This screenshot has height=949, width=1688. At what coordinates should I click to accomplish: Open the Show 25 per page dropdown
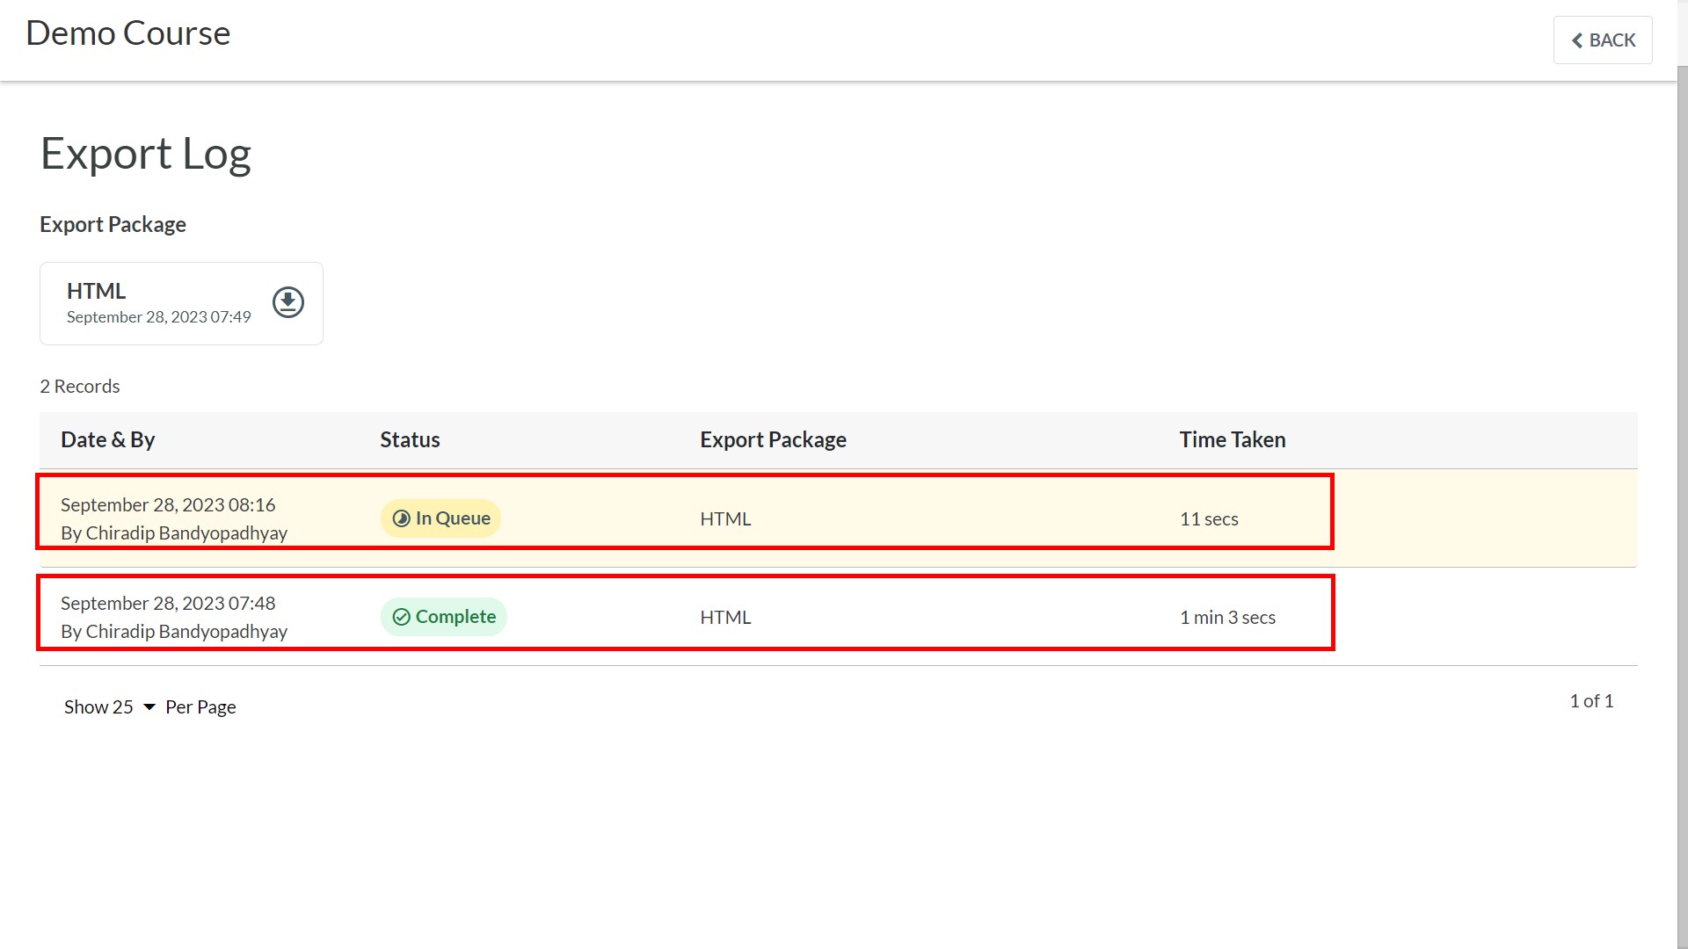click(110, 707)
